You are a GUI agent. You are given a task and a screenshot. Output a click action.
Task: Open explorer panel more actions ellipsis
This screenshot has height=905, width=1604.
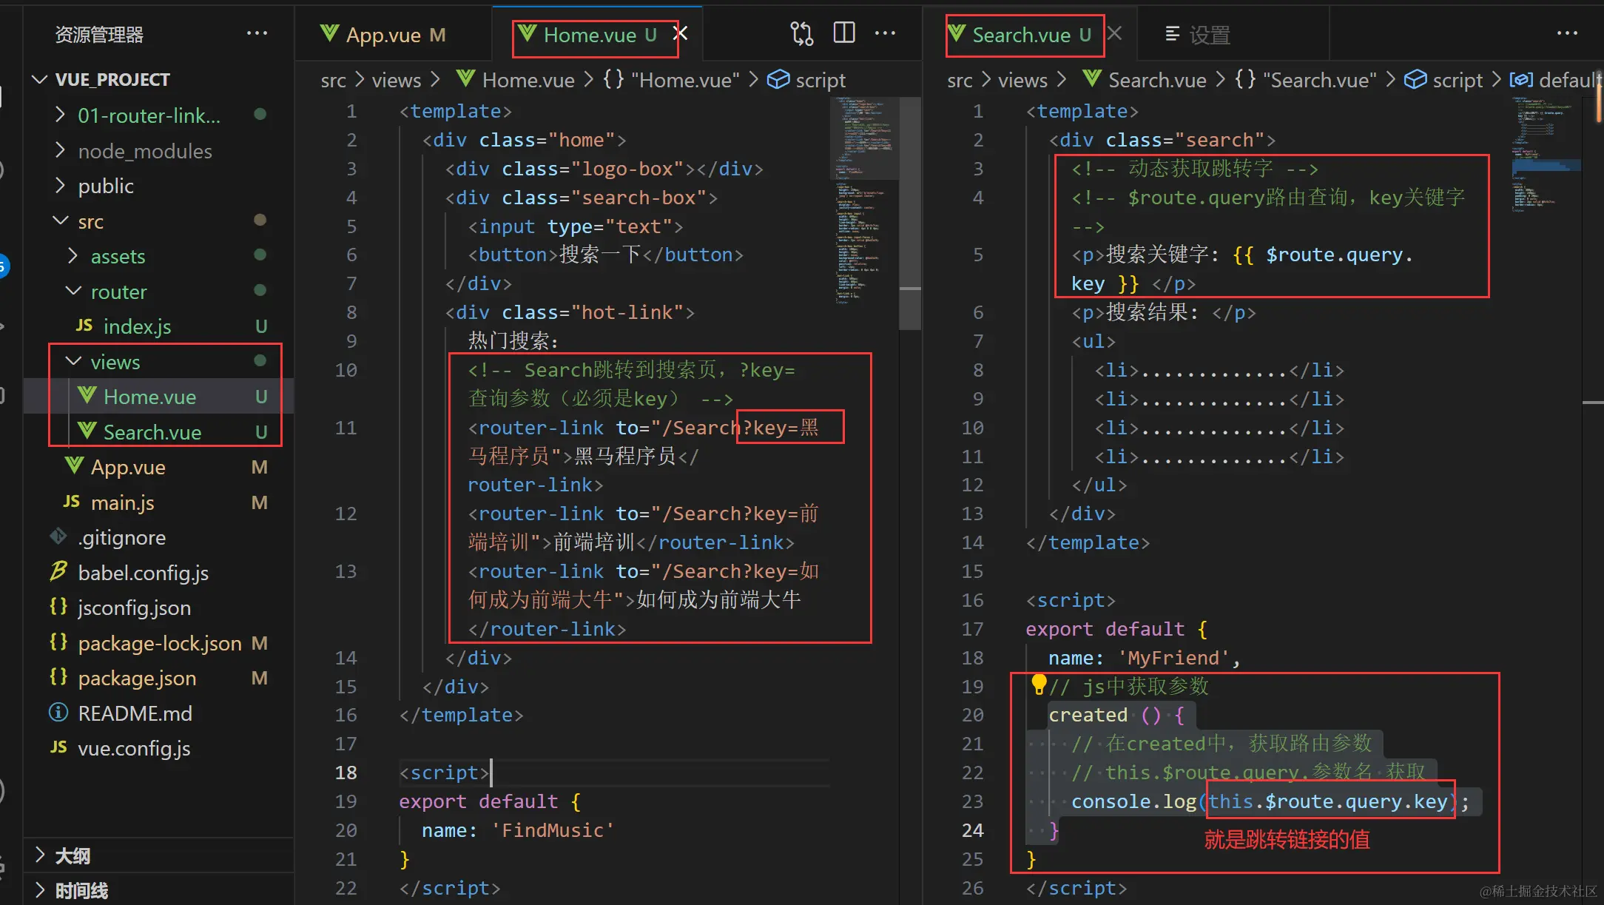coord(257,33)
